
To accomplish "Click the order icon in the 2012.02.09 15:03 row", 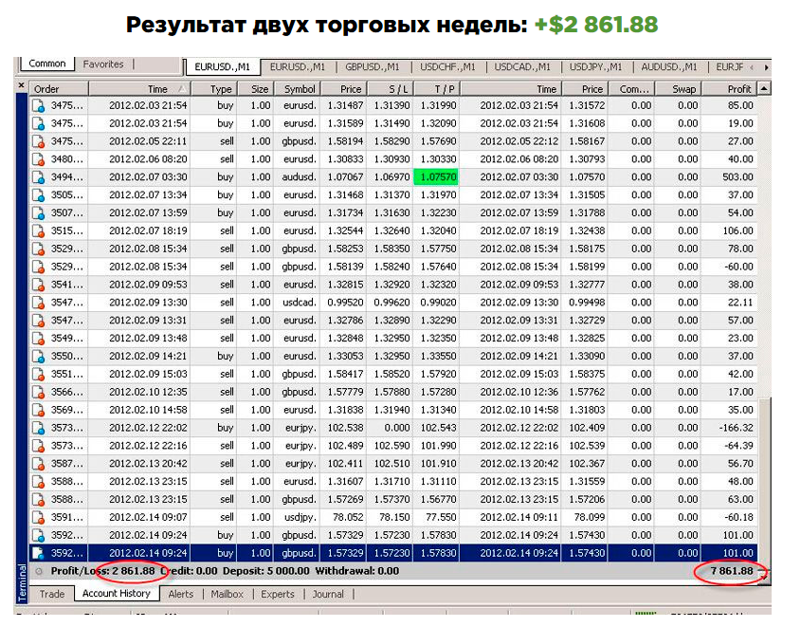I will [x=38, y=374].
